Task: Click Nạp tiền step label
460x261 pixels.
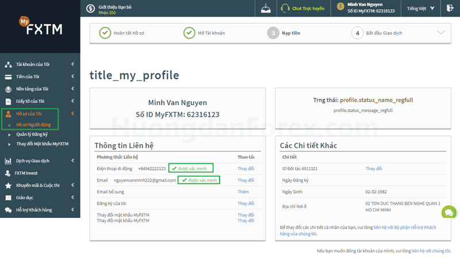Action: (291, 33)
